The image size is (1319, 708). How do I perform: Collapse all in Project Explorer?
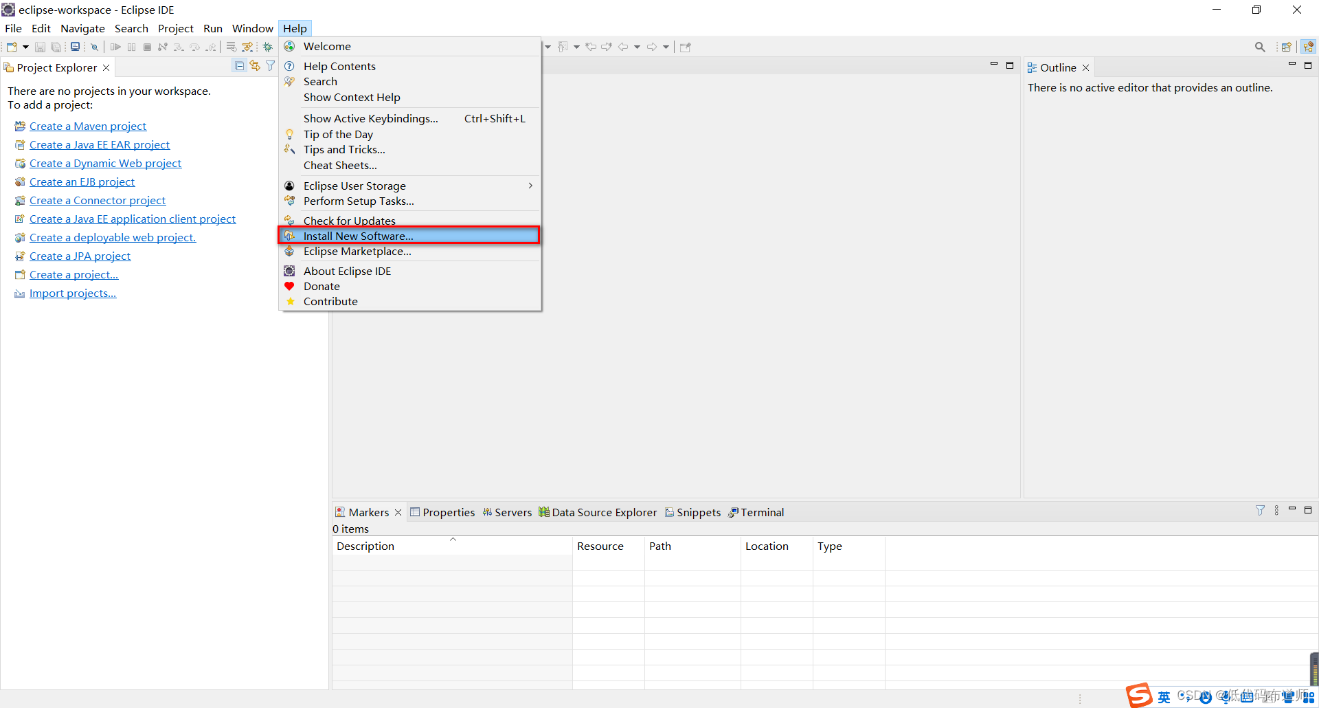click(239, 66)
